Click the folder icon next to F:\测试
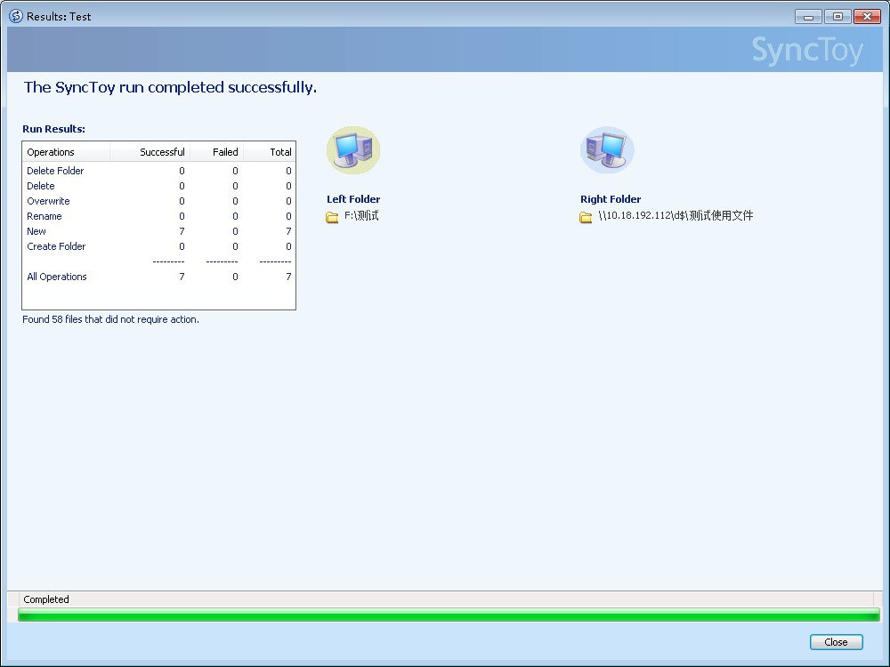The height and width of the screenshot is (667, 890). 332,217
